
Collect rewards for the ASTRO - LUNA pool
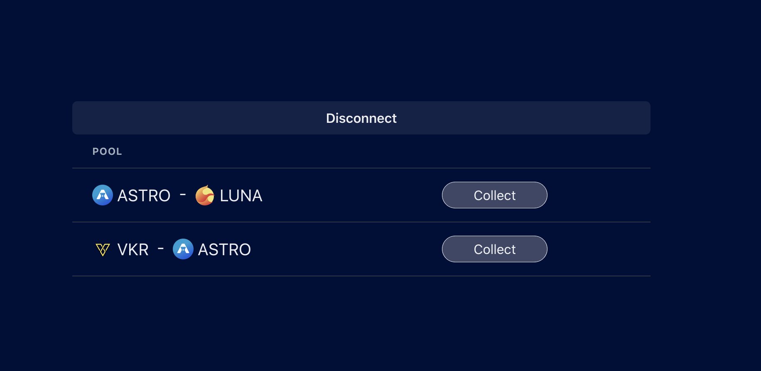pyautogui.click(x=494, y=195)
